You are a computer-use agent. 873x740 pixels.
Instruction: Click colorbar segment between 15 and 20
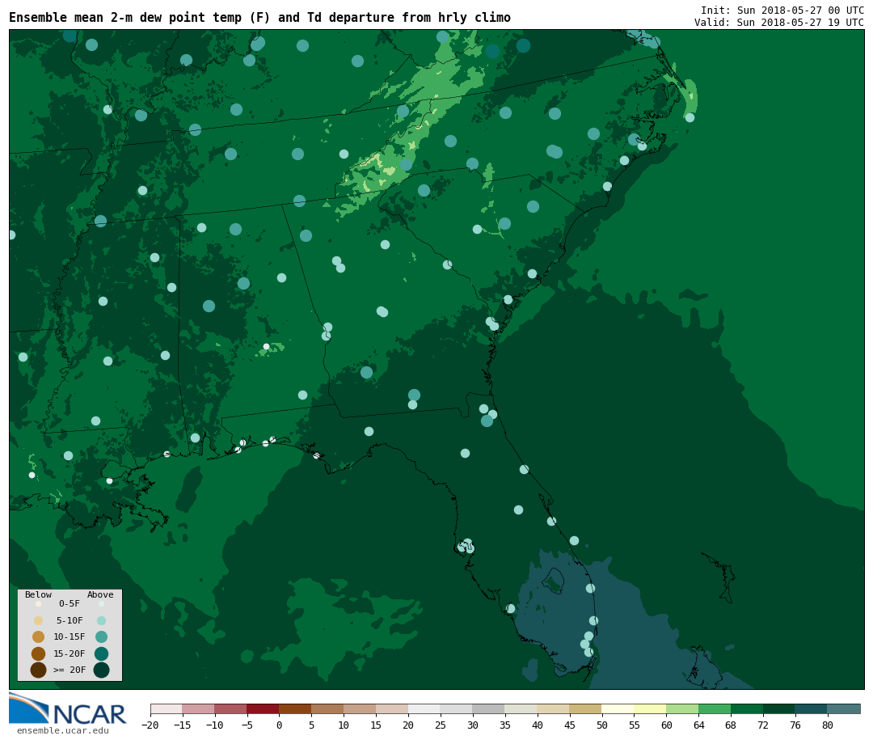point(392,708)
